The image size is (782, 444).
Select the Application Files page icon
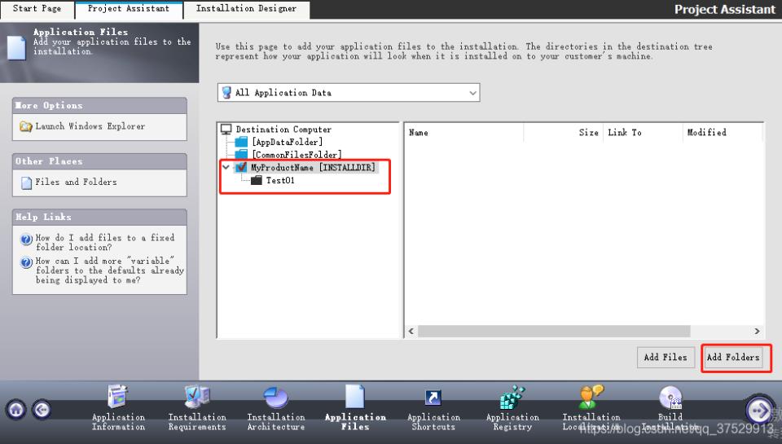pyautogui.click(x=354, y=397)
